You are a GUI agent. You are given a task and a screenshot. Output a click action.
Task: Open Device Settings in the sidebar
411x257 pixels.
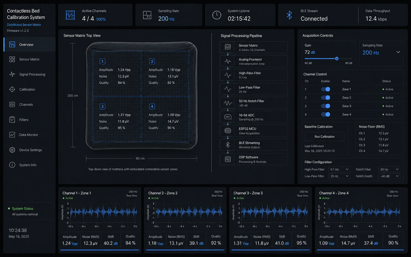(29, 150)
